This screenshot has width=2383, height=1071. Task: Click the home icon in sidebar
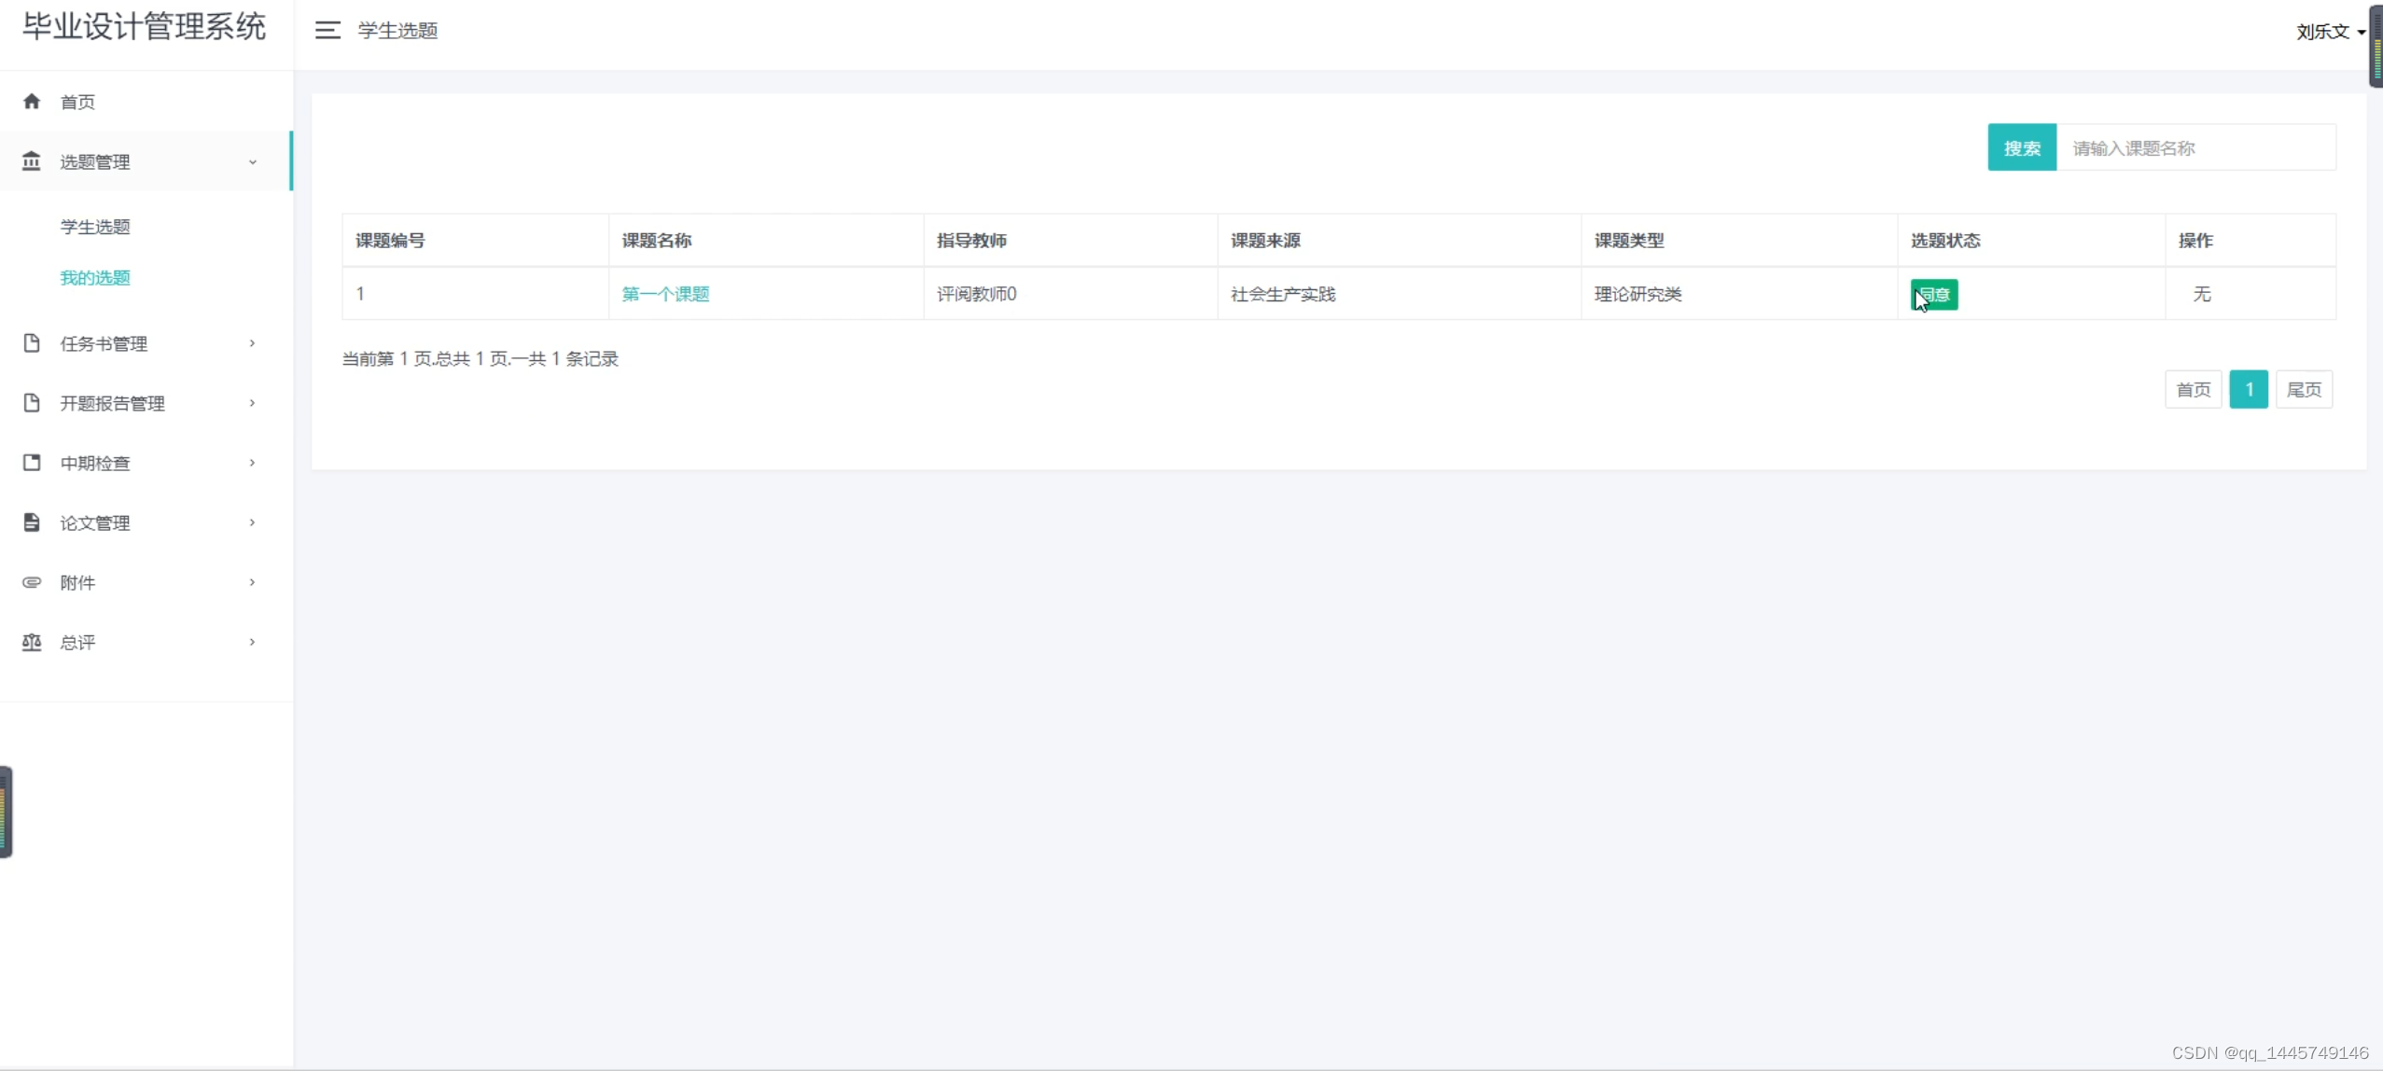click(32, 101)
